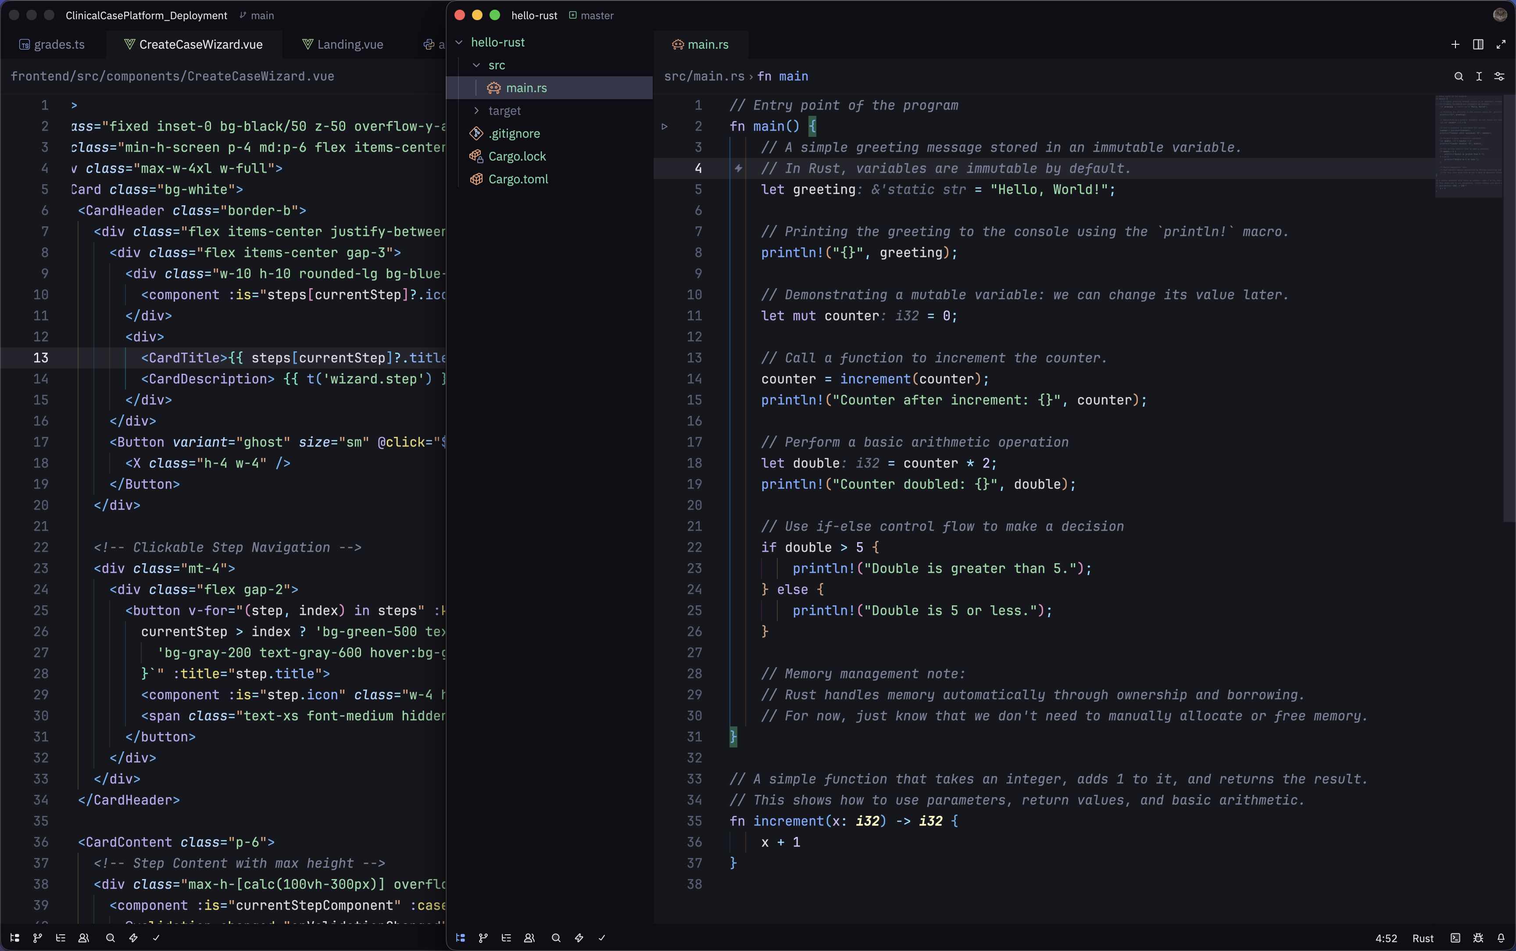Open user avatar menu
The height and width of the screenshot is (951, 1516).
tap(1500, 15)
